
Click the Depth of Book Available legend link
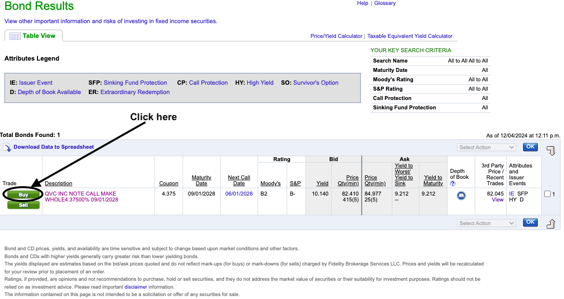49,92
